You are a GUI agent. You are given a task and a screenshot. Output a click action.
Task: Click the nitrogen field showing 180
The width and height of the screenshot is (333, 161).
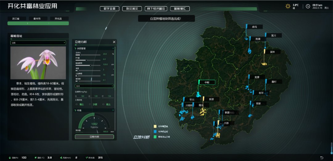pos(81,96)
